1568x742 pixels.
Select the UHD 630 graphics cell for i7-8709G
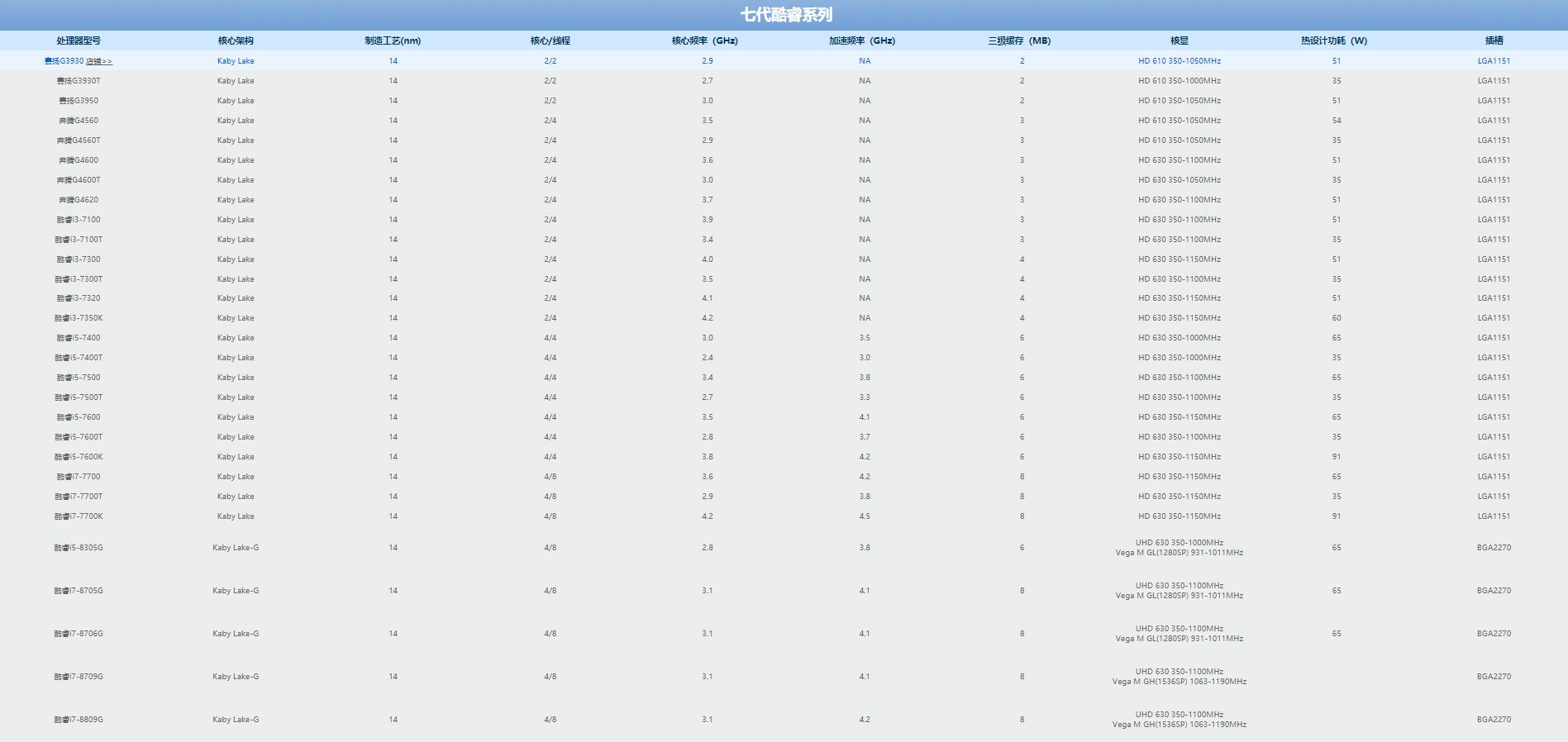coord(1180,672)
